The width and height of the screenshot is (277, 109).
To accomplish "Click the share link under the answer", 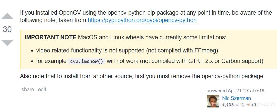I will click(x=28, y=90).
